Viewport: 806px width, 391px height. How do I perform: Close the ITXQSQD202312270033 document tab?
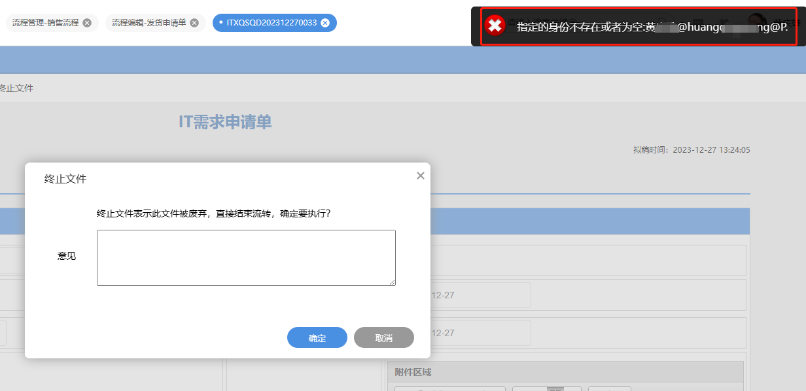[x=325, y=22]
